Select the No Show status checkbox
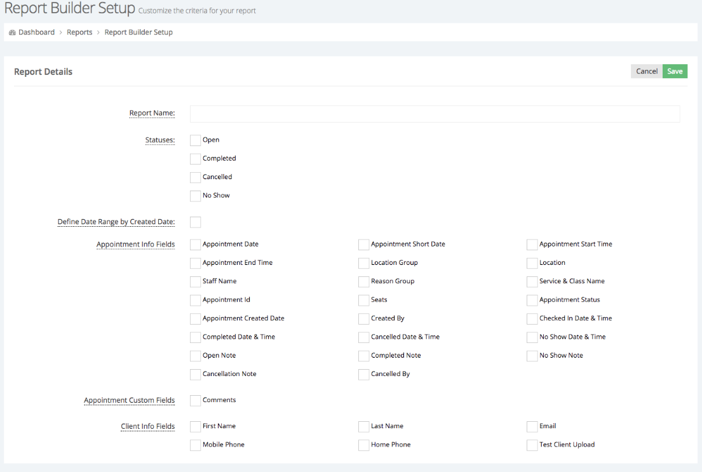Viewport: 702px width, 472px height. (x=195, y=196)
